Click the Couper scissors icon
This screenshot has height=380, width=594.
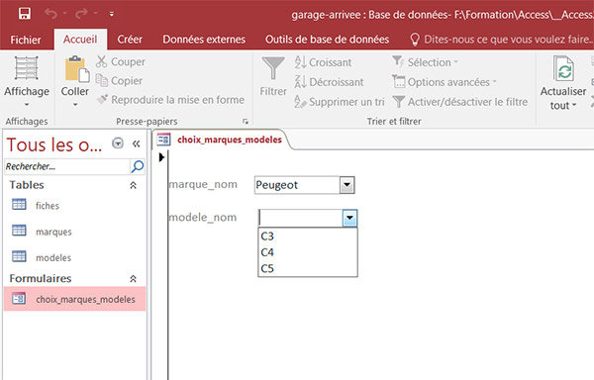coord(101,61)
